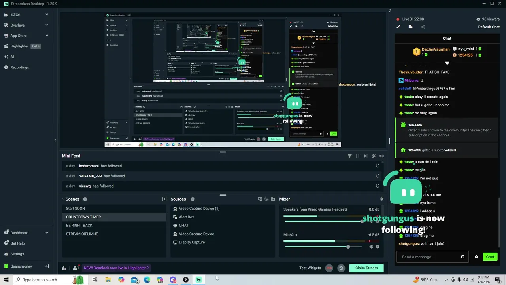This screenshot has width=506, height=285.
Task: Open the Highlighter beta section
Action: [x=22, y=46]
